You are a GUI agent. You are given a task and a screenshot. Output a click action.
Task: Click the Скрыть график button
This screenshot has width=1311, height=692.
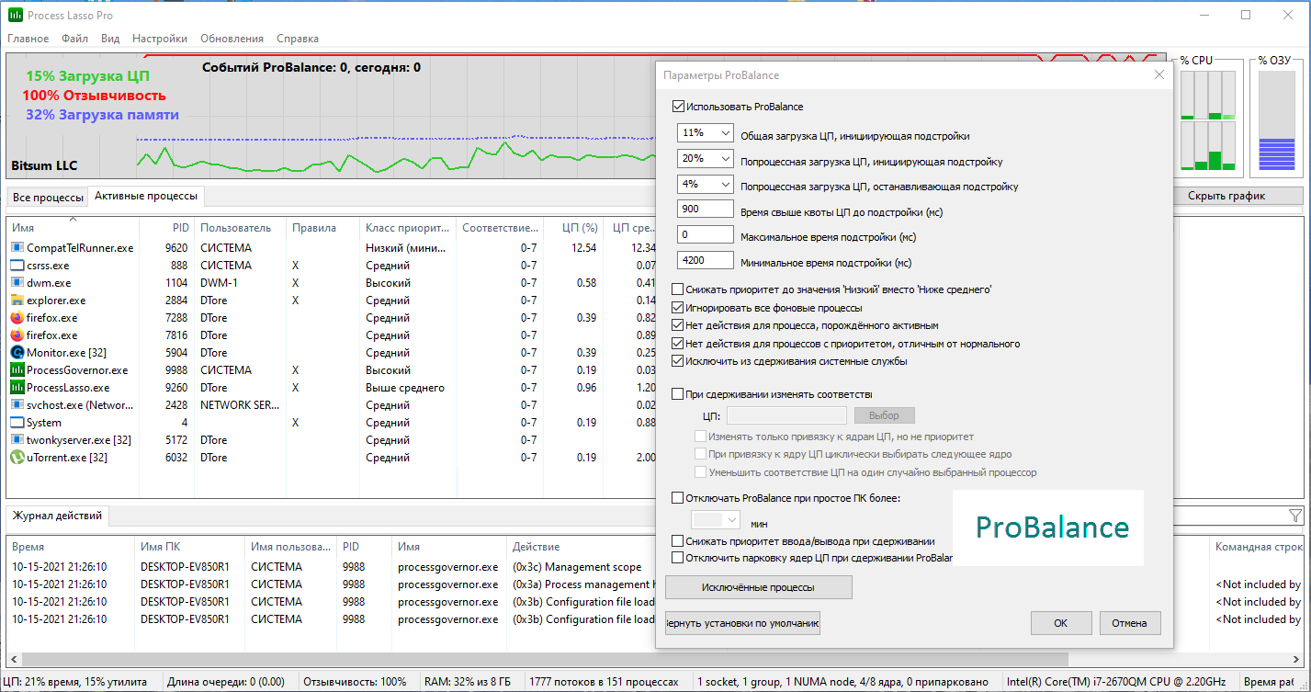pyautogui.click(x=1226, y=196)
